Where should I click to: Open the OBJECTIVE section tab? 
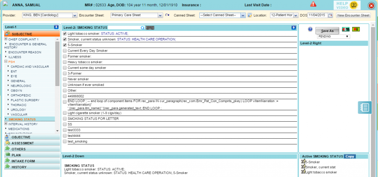32,137
